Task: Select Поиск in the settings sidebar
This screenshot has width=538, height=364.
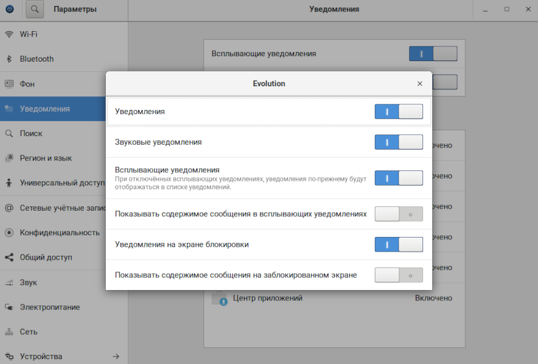Action: [31, 134]
